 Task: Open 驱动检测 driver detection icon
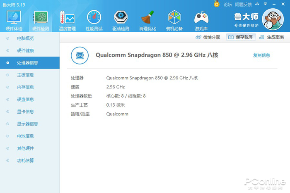[121, 17]
